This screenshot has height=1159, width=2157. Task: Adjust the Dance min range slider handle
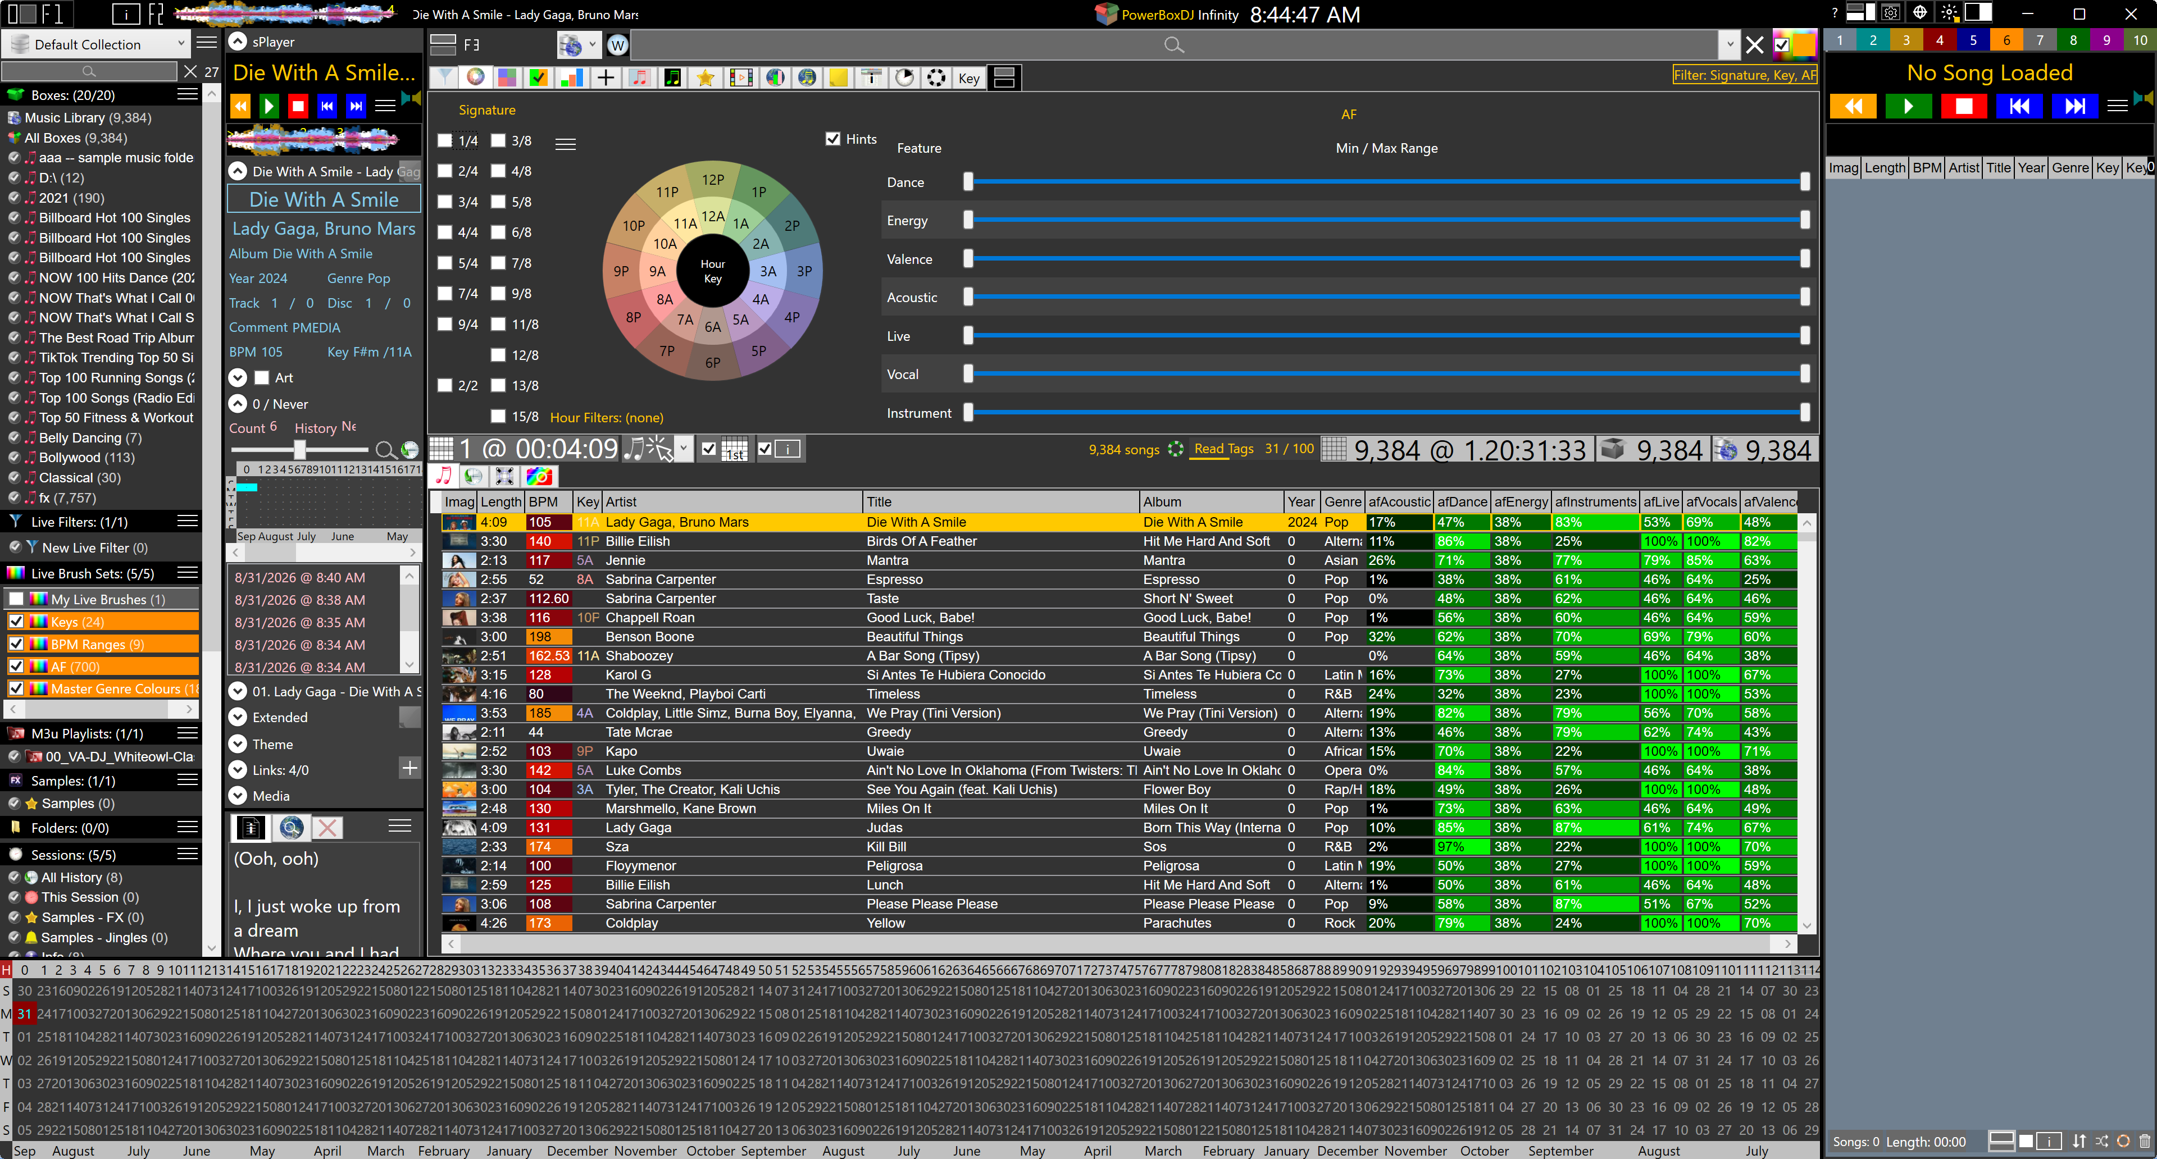[968, 181]
